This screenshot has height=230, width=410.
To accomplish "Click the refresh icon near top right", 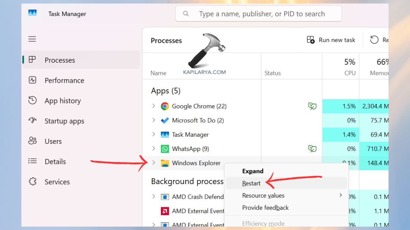I will (x=374, y=40).
